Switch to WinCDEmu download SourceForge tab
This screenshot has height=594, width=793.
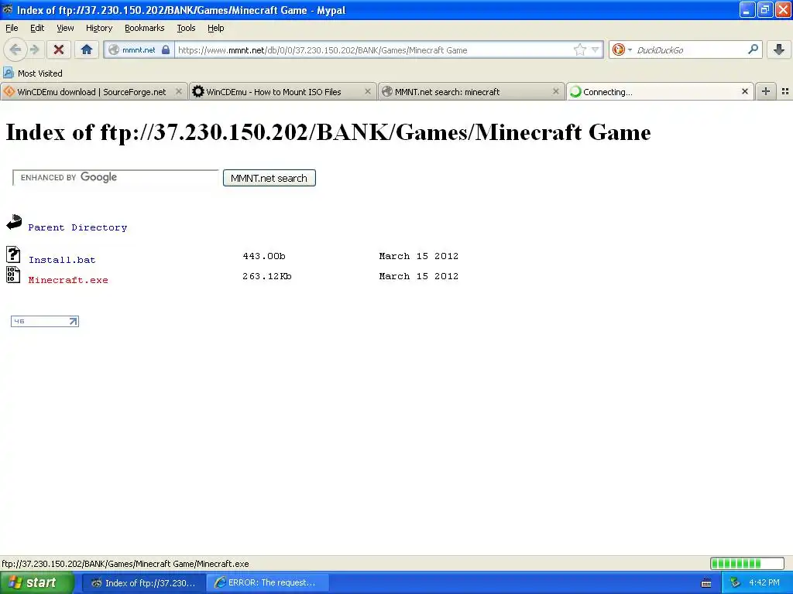pyautogui.click(x=94, y=91)
